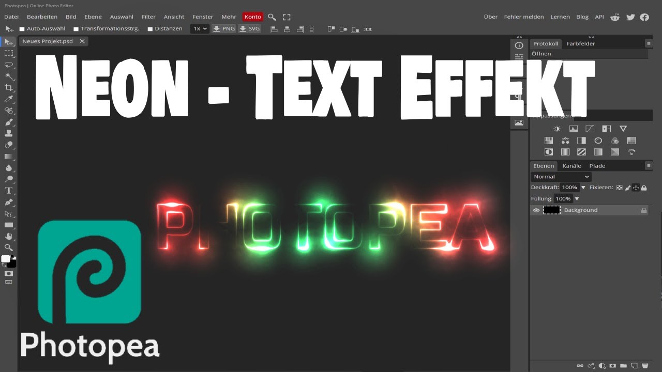Delete layer with the trash icon
The width and height of the screenshot is (662, 372).
tap(645, 366)
